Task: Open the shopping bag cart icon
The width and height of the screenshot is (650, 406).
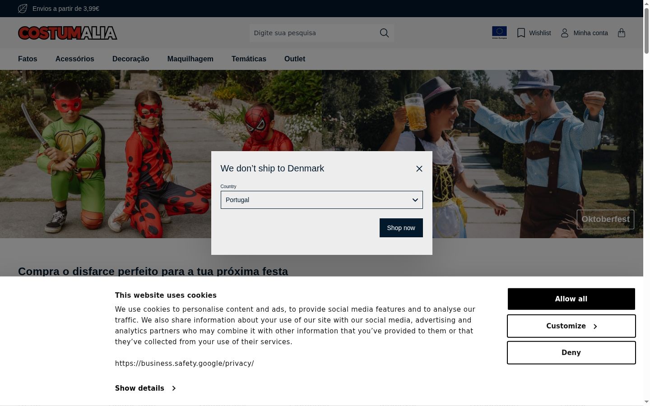Action: [x=622, y=33]
